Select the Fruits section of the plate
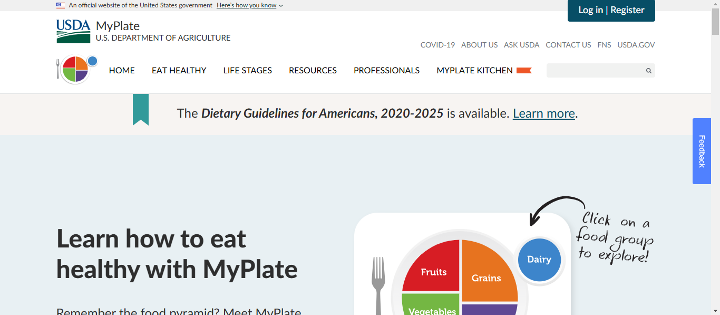Screen dimensions: 720x315 [x=431, y=267]
